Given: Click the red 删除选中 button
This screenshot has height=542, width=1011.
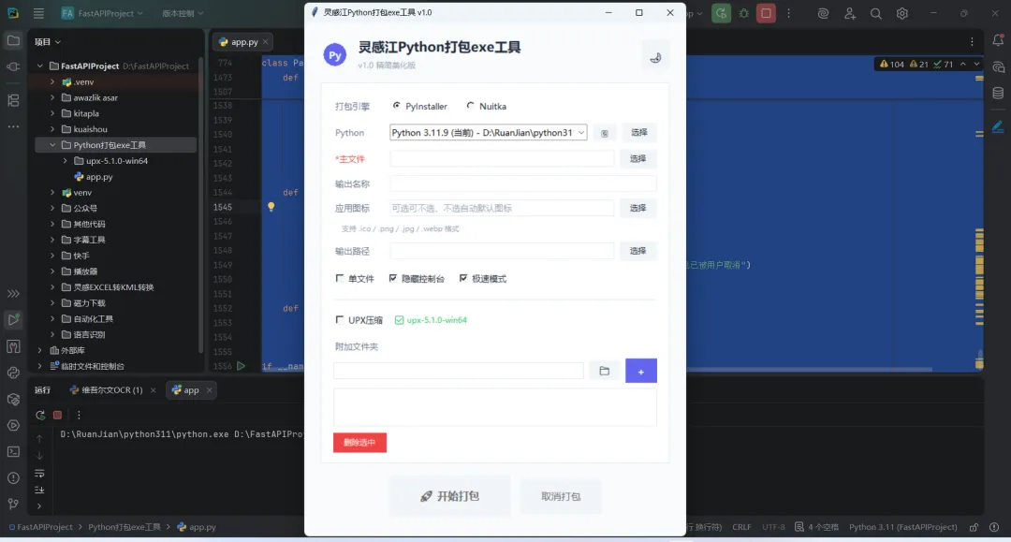Looking at the screenshot, I should [x=359, y=443].
